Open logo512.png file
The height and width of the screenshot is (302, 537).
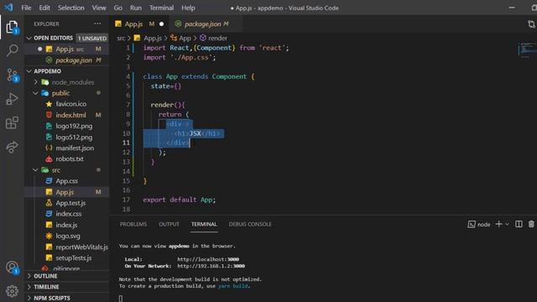pos(67,138)
